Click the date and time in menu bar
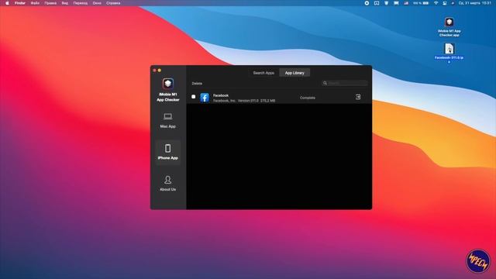The image size is (496, 279). [x=475, y=3]
